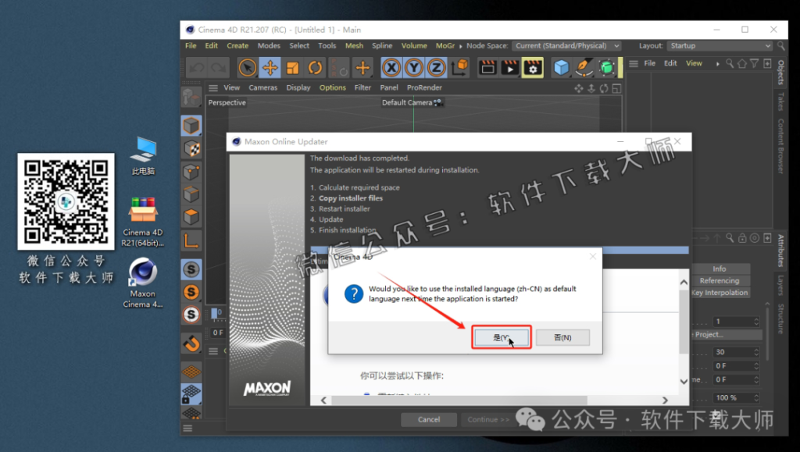Choose the Rotate tool icon

(315, 68)
